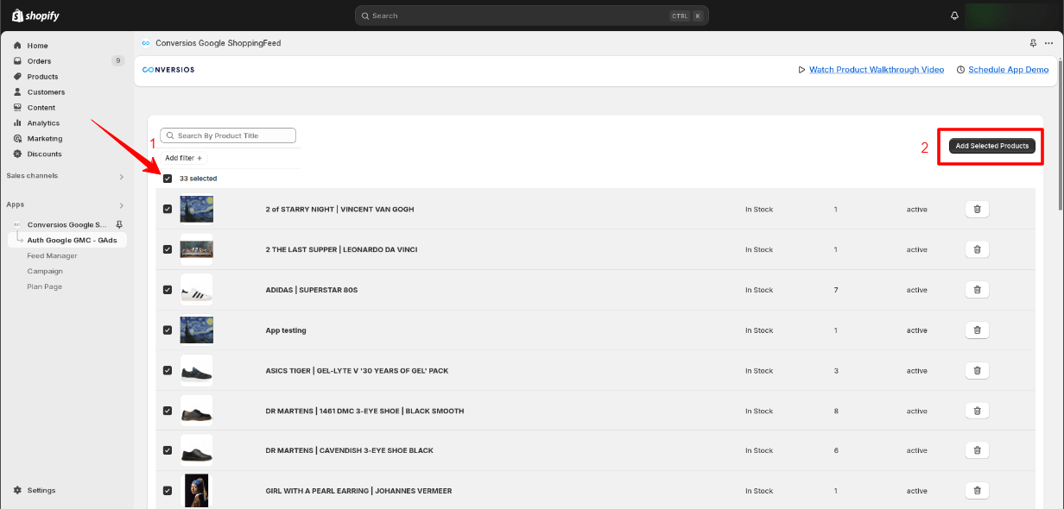1064x509 pixels.
Task: Click the Settings gear icon
Action: [17, 490]
